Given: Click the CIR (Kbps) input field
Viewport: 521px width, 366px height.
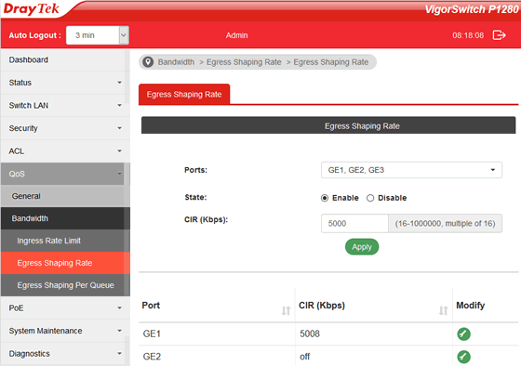Looking at the screenshot, I should pyautogui.click(x=354, y=223).
